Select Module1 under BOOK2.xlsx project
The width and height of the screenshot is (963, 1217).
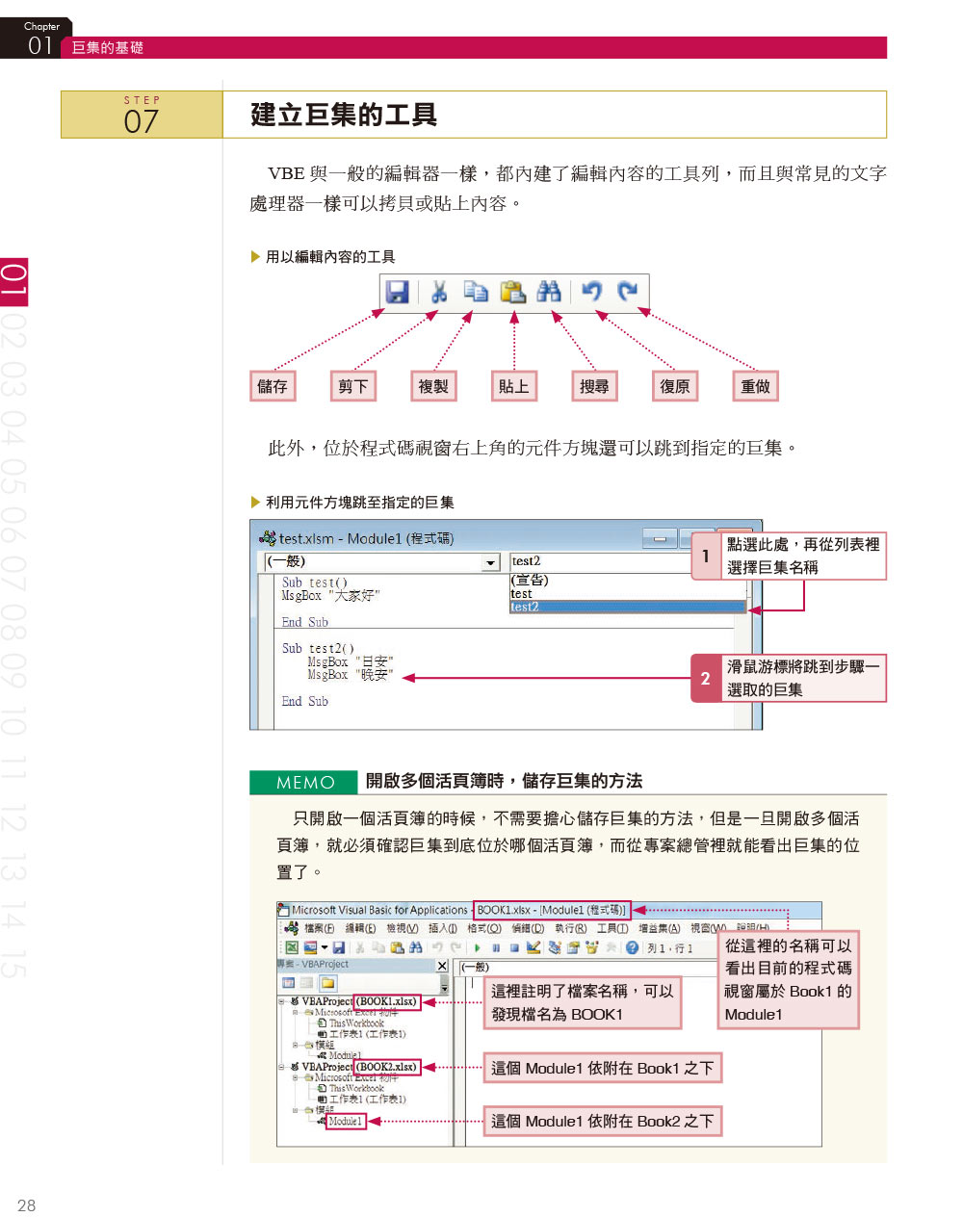345,1122
